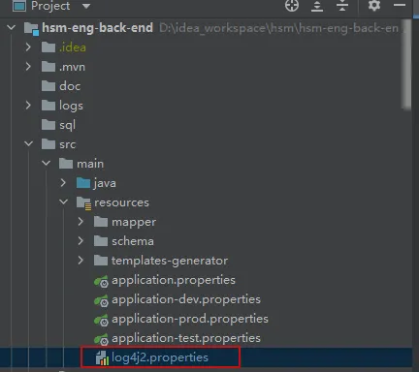Click the application.properties Spring icon
The image size is (419, 372).
point(101,281)
